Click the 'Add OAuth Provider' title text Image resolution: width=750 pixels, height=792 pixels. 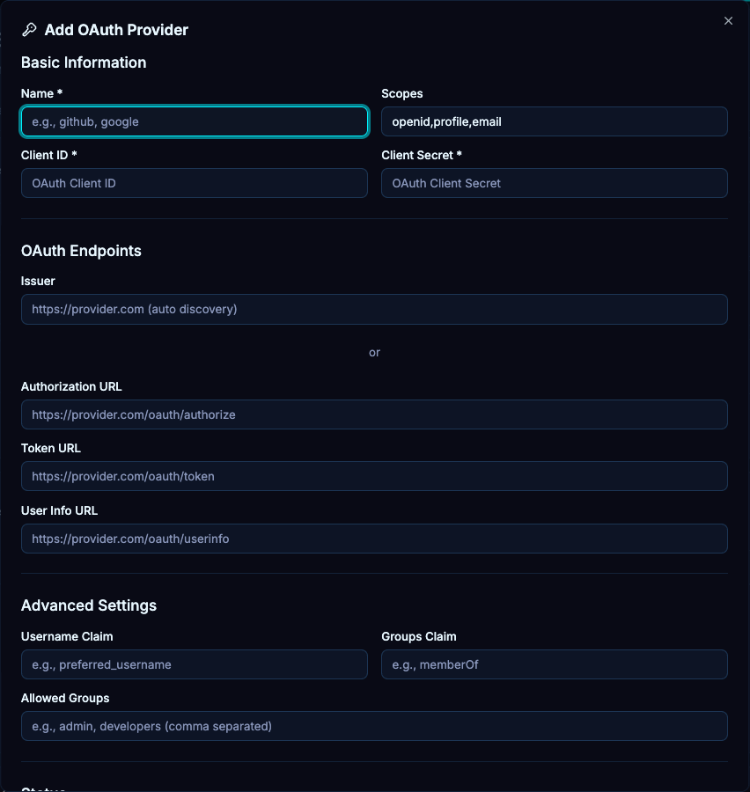(x=116, y=30)
